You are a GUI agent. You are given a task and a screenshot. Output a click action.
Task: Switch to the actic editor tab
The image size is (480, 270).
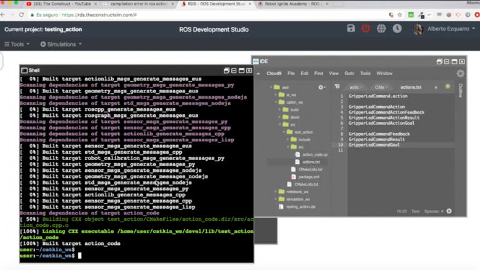coord(354,87)
